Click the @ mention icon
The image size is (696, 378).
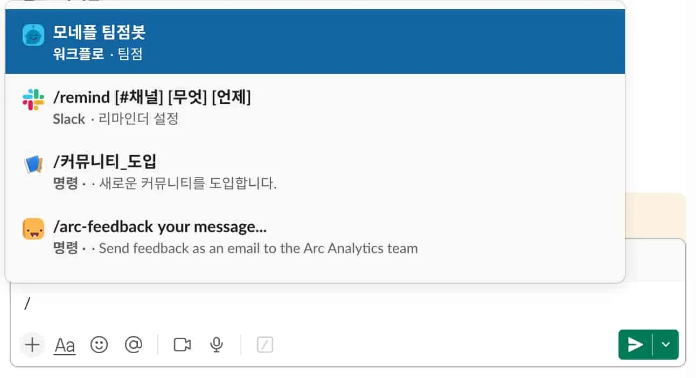click(134, 345)
